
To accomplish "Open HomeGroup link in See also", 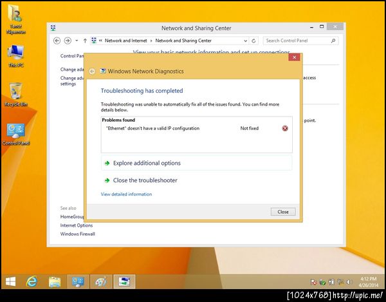I will click(x=72, y=217).
